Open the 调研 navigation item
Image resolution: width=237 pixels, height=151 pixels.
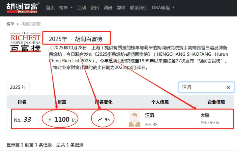pyautogui.click(x=108, y=8)
